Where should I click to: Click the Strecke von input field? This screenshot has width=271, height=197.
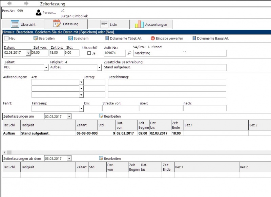coord(121,108)
